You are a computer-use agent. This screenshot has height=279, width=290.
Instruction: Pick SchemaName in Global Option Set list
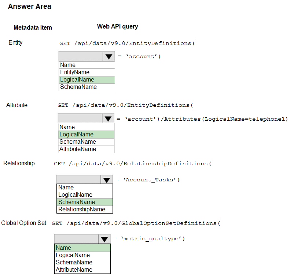(x=82, y=263)
